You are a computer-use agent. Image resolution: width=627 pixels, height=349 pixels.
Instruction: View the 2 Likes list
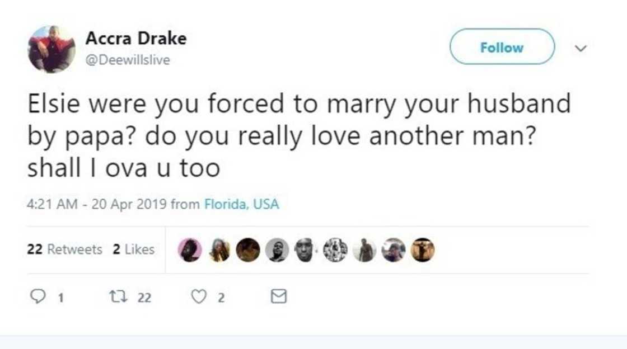click(x=133, y=249)
